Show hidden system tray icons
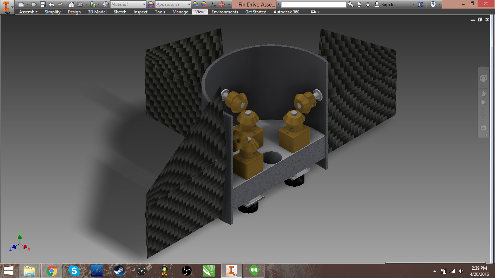This screenshot has height=278, width=495. click(x=435, y=271)
